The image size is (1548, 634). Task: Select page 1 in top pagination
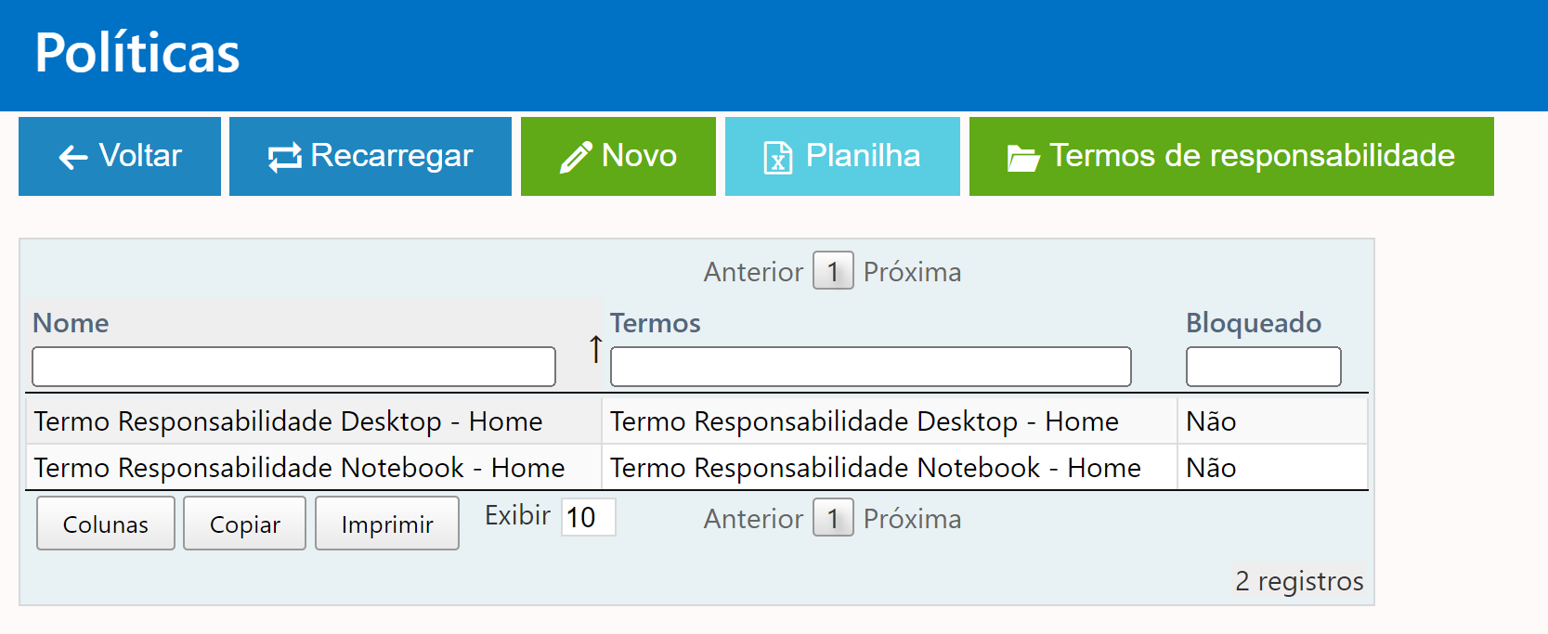[833, 272]
